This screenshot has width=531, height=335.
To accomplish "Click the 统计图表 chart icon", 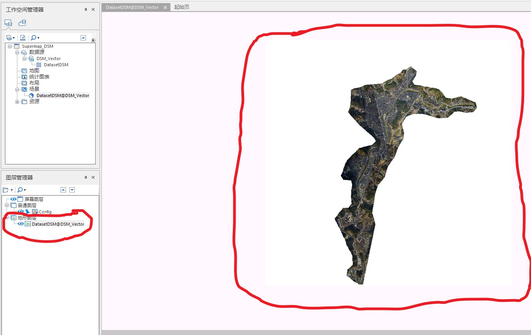I will click(24, 77).
